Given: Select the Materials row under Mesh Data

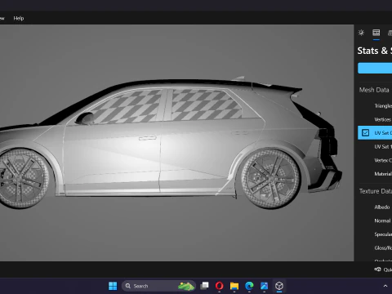Looking at the screenshot, I should [375, 174].
